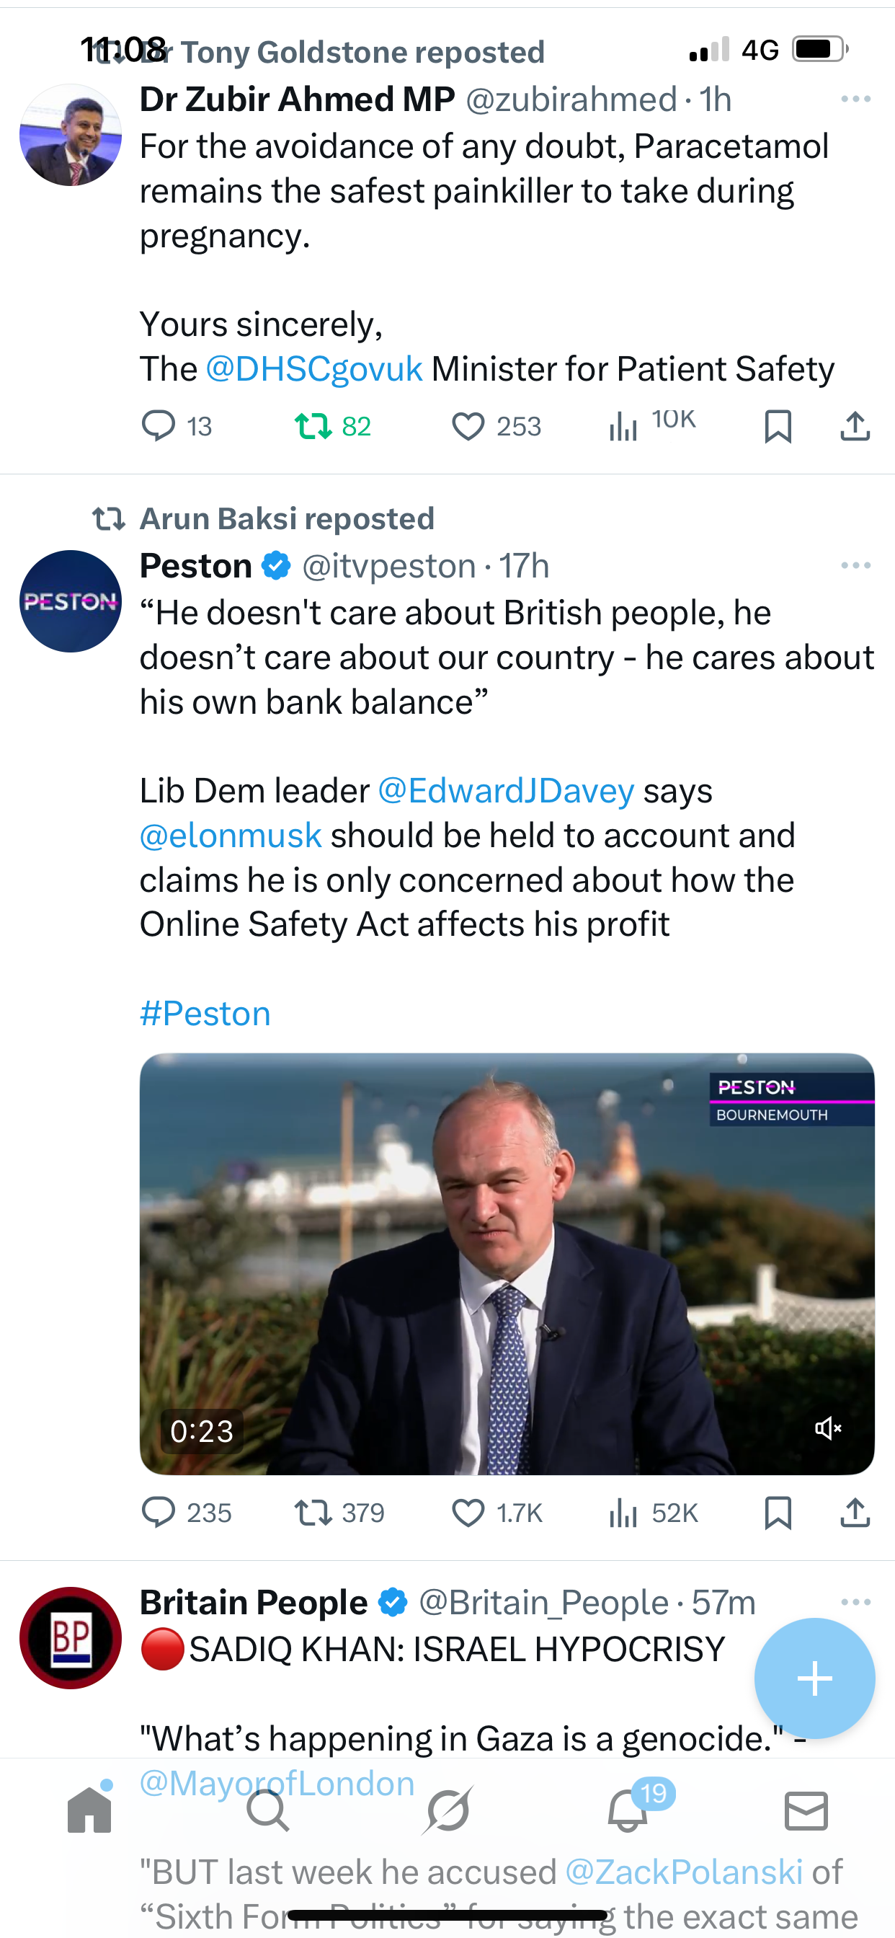Viewport: 895px width, 1938px height.
Task: Compose a new post with plus button
Action: pyautogui.click(x=814, y=1678)
